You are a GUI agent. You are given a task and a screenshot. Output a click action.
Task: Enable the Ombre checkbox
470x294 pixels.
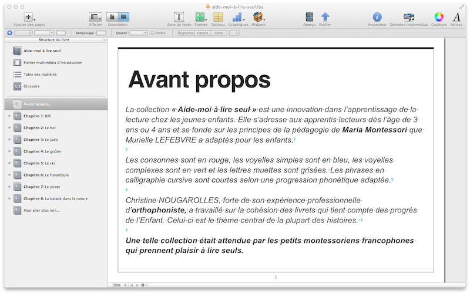[153, 33]
